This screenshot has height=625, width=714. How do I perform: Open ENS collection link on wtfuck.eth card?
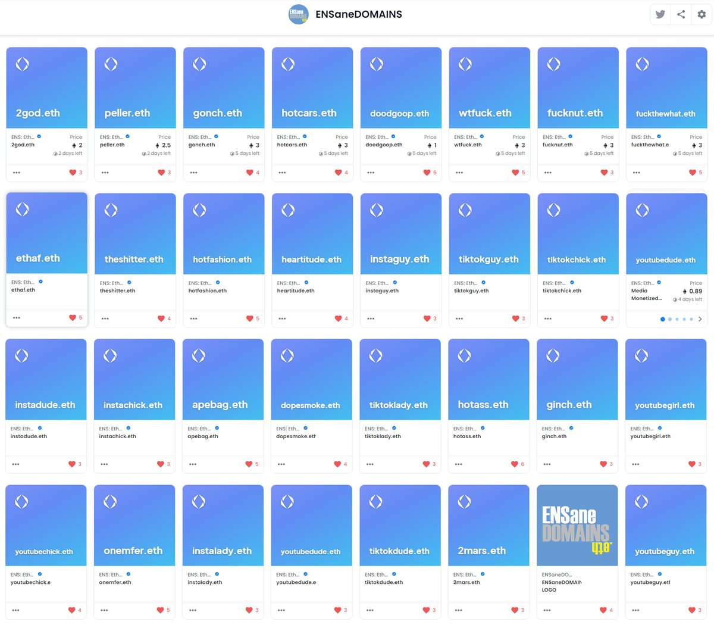(466, 137)
